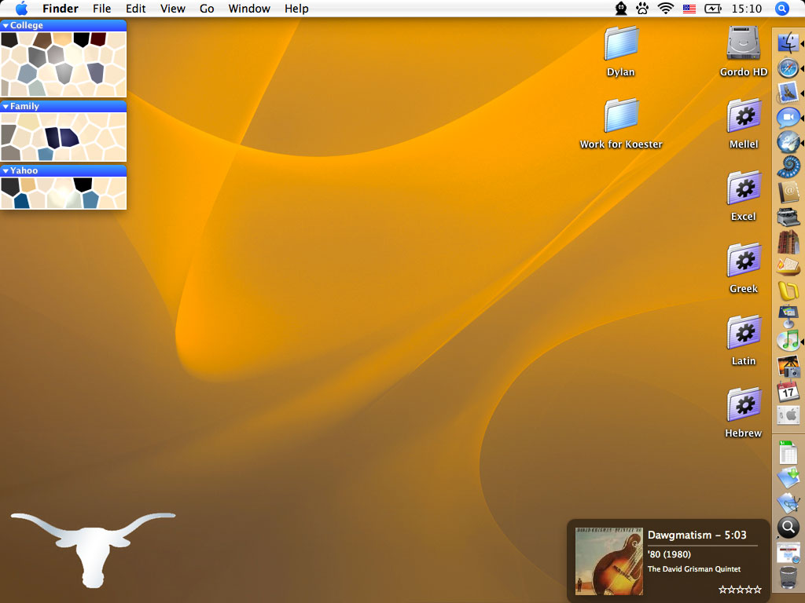This screenshot has height=603, width=805.
Task: Collapse the College panel
Action: point(6,26)
